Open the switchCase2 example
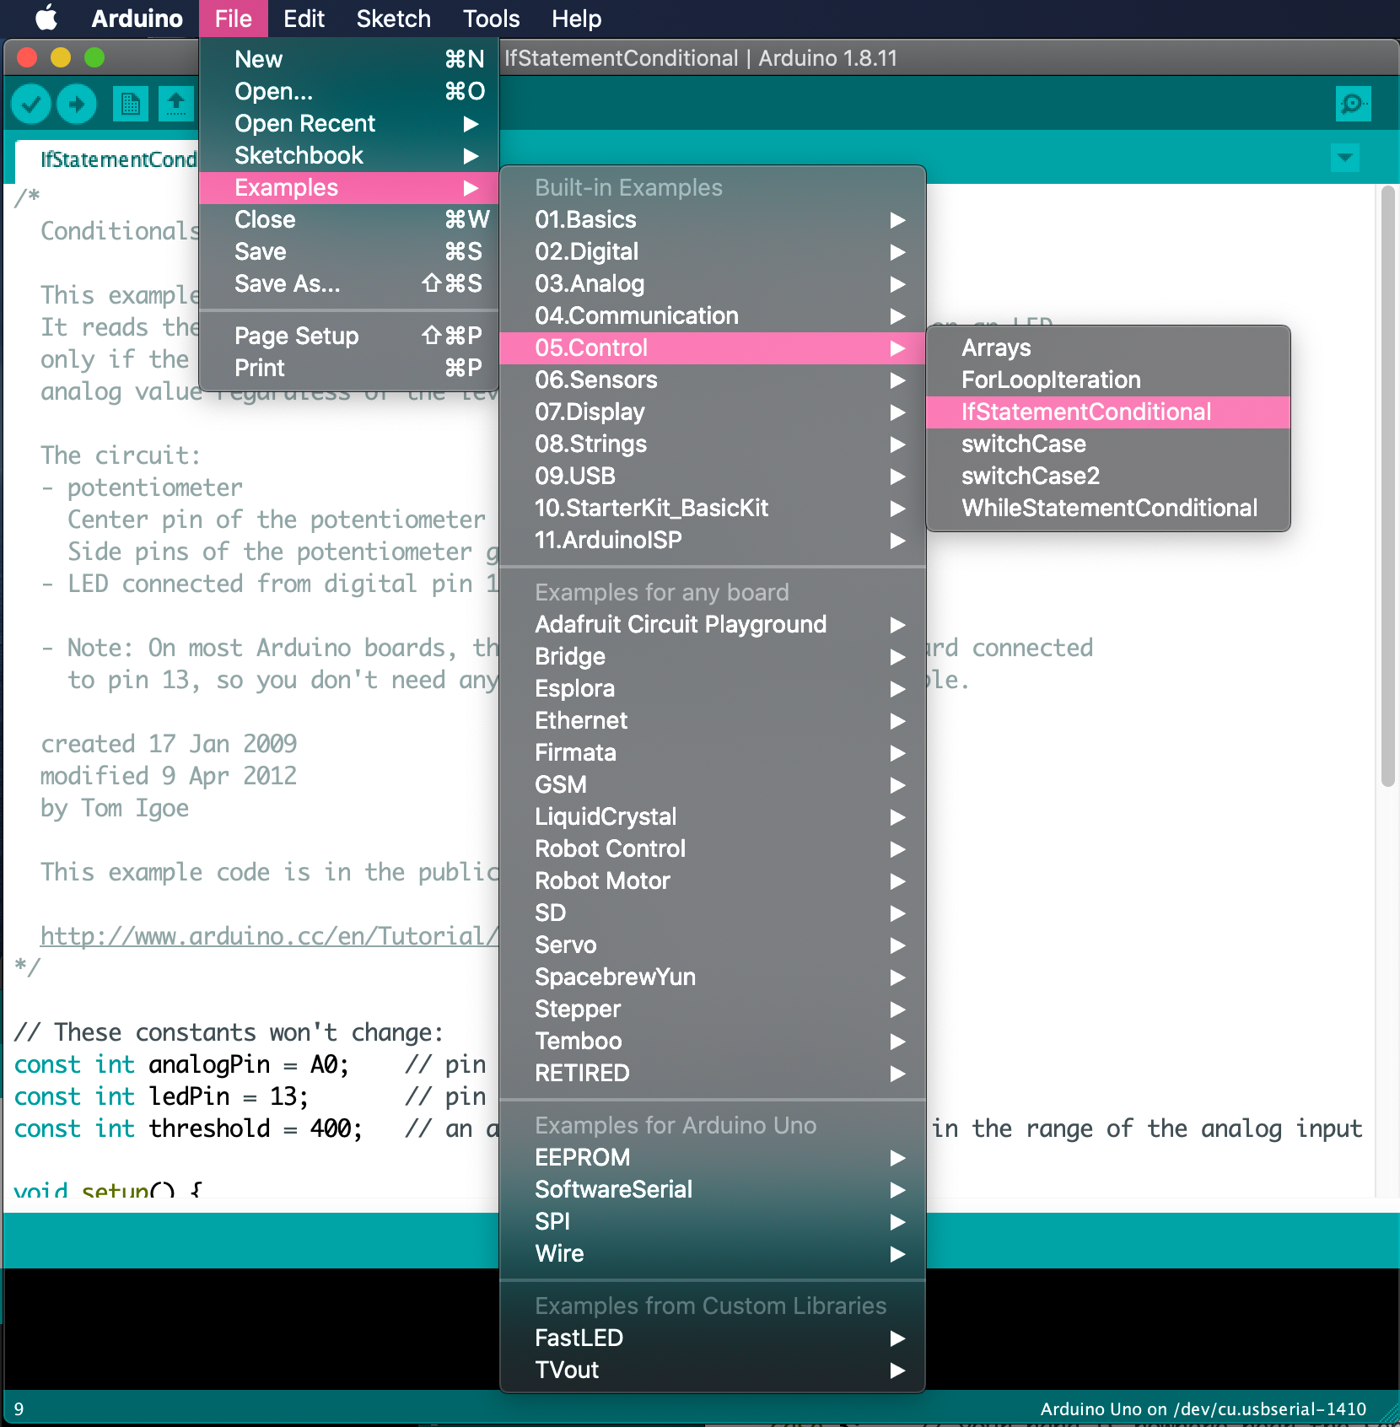 [x=1108, y=476]
